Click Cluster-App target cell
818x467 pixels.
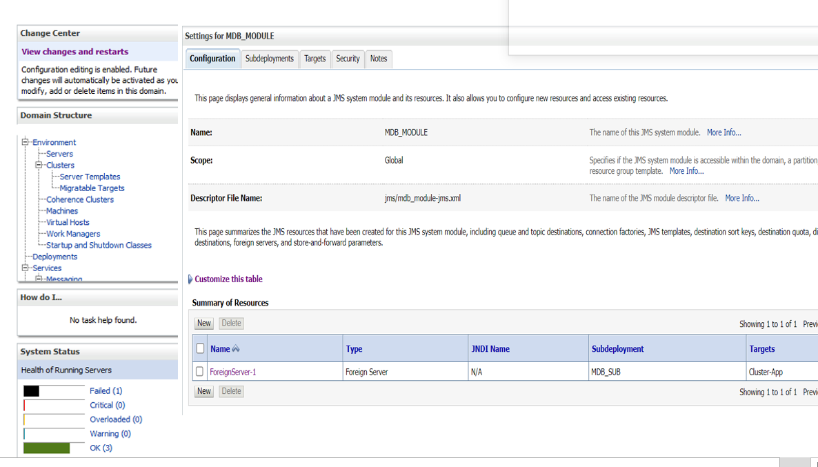coord(766,372)
